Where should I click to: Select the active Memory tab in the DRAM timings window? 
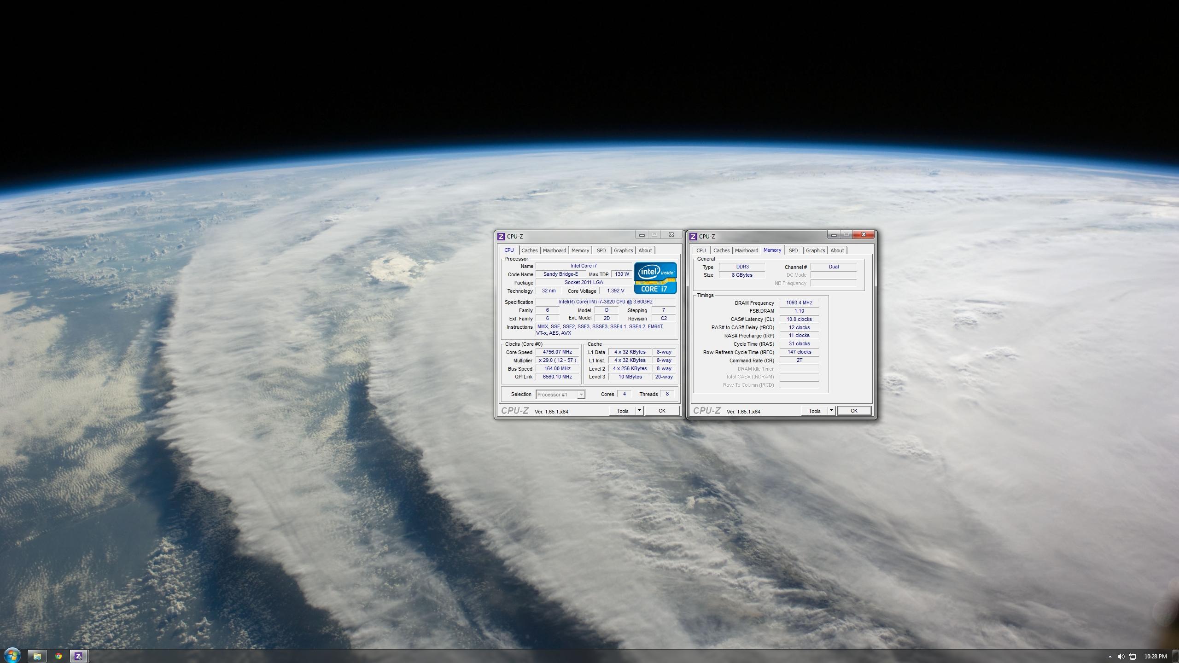click(772, 250)
